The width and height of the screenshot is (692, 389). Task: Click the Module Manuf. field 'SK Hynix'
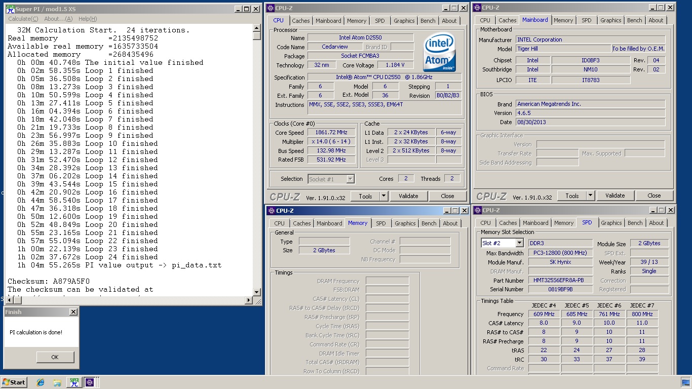560,262
